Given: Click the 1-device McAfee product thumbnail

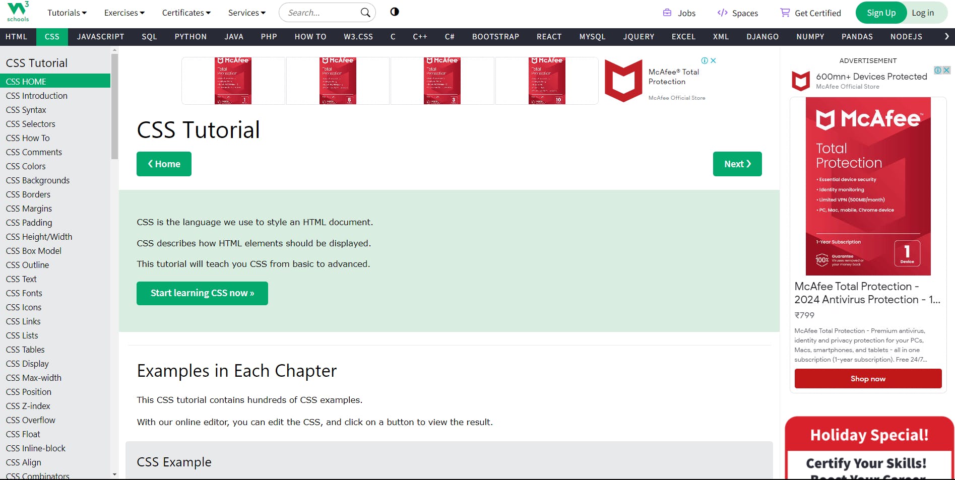Looking at the screenshot, I should coord(233,81).
